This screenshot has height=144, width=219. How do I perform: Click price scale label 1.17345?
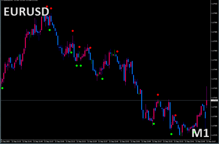(x=215, y=69)
